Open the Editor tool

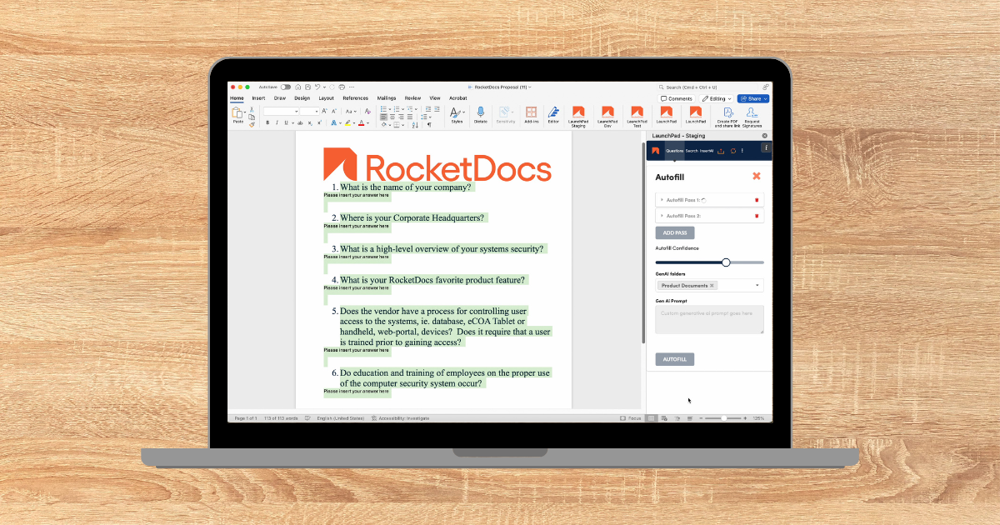pos(553,115)
